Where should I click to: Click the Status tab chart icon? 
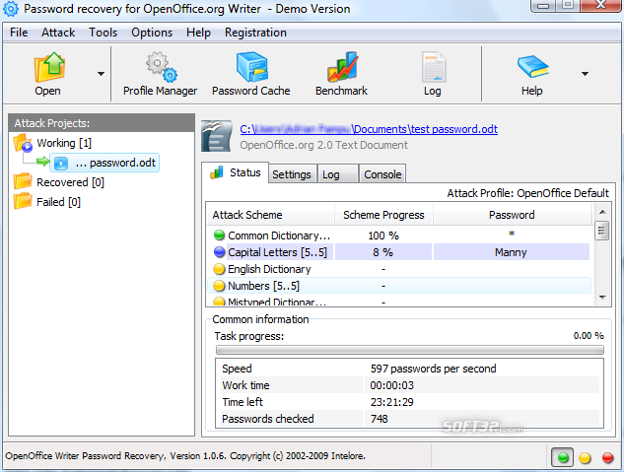coord(217,172)
